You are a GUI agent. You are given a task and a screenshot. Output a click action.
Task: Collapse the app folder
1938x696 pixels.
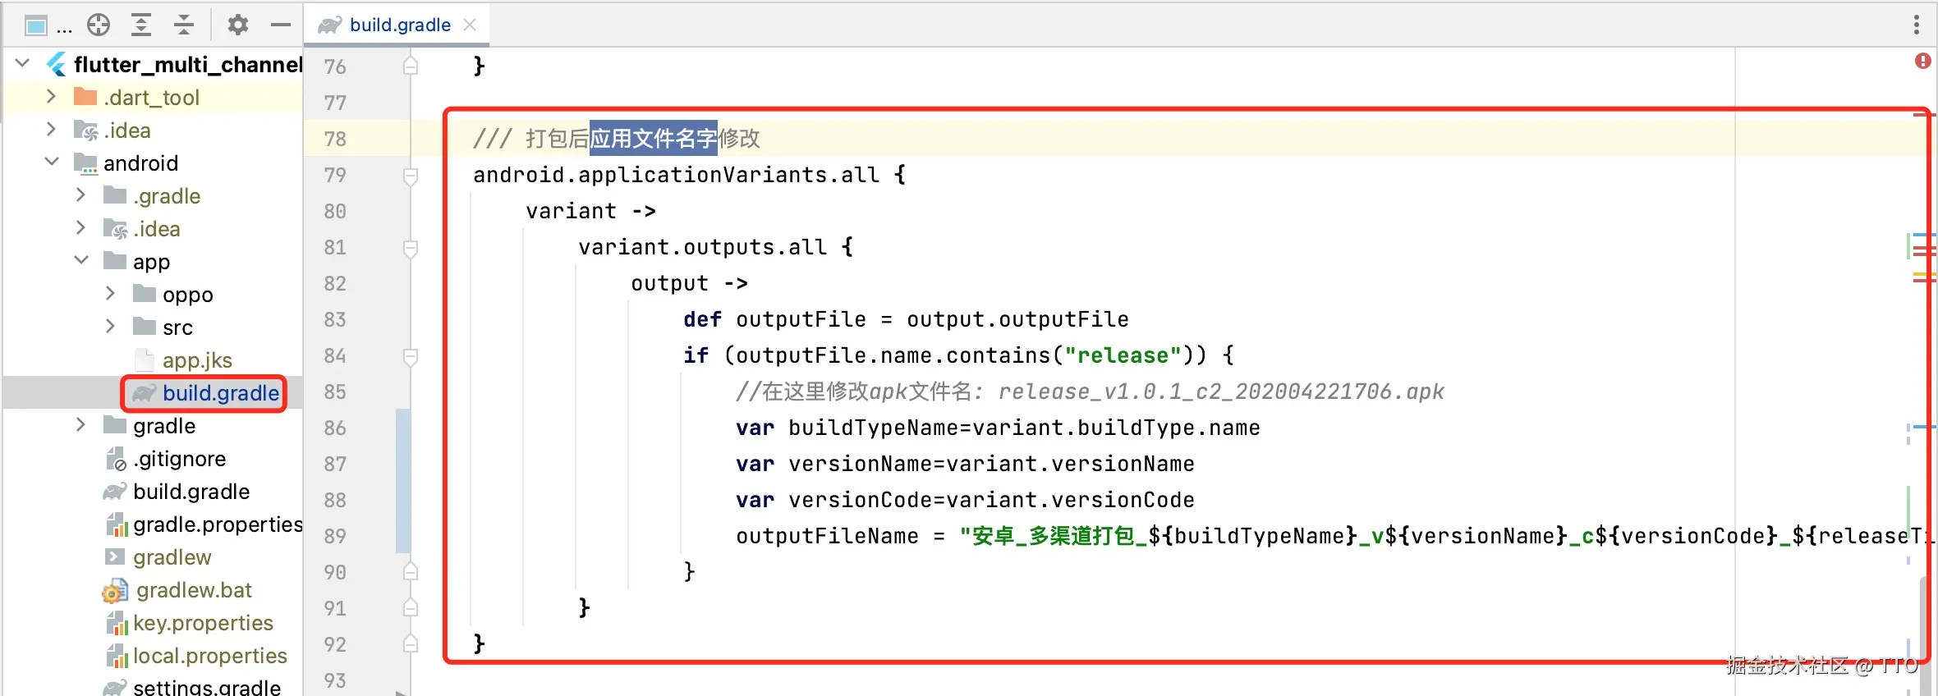[81, 260]
